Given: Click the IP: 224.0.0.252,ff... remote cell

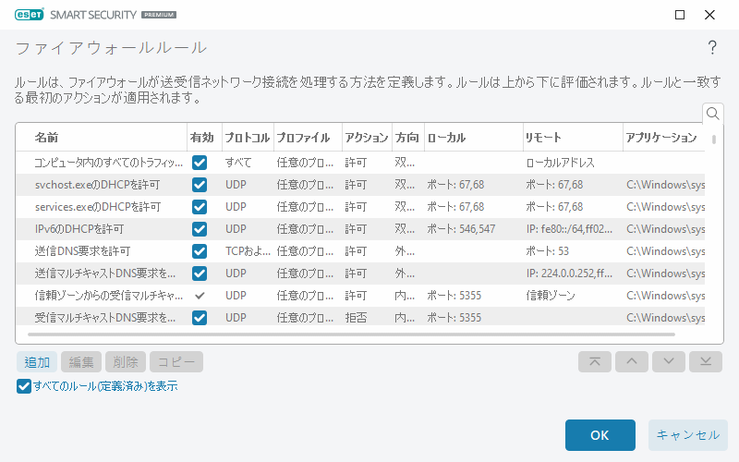Looking at the screenshot, I should [x=569, y=274].
